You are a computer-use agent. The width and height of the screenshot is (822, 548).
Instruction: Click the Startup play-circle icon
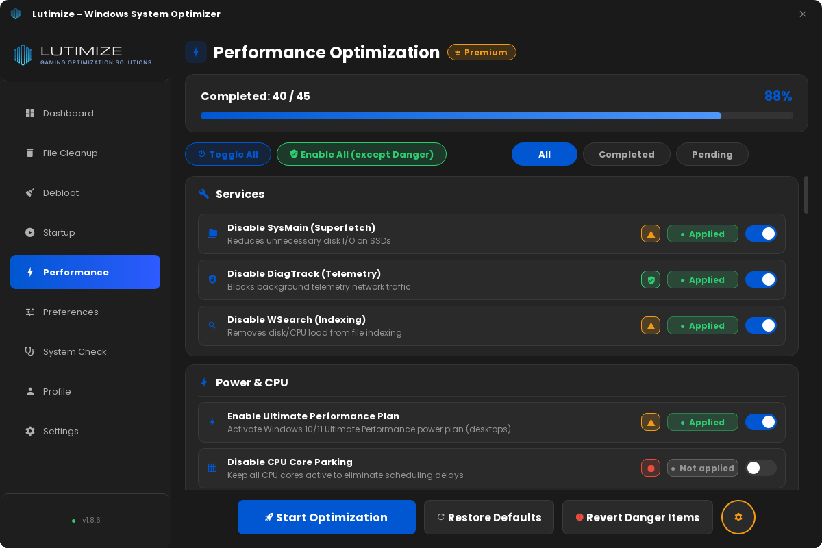pos(30,232)
